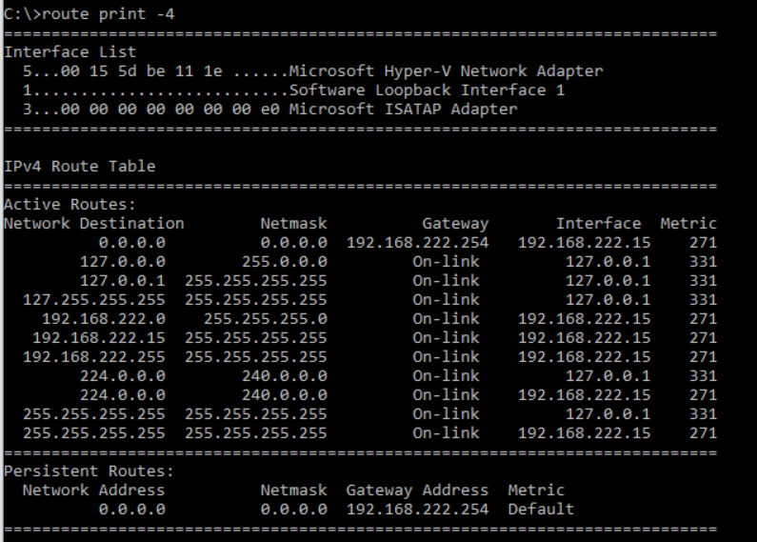Click the 'Active Routes:' label
This screenshot has height=542, width=757.
tap(70, 205)
